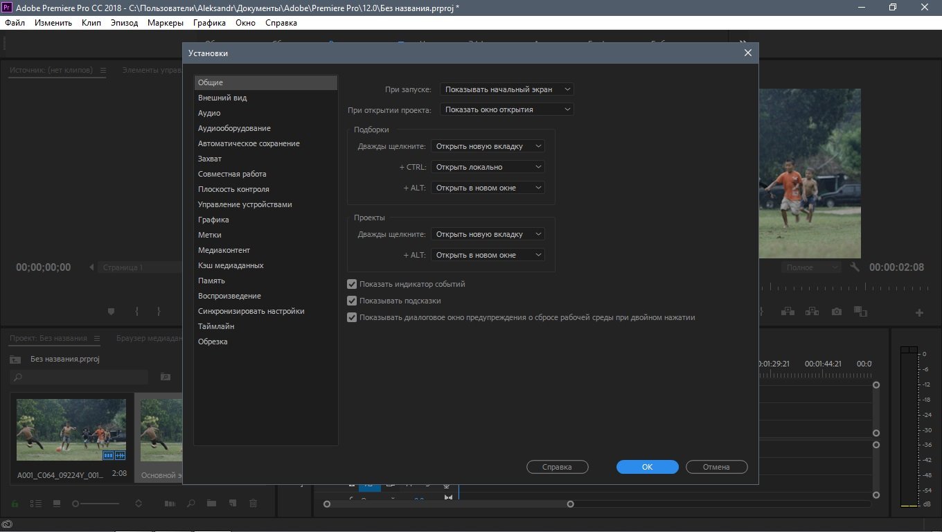This screenshot has width=942, height=532.
Task: Select the "Автоматическое сохранение" settings category
Action: pyautogui.click(x=249, y=143)
